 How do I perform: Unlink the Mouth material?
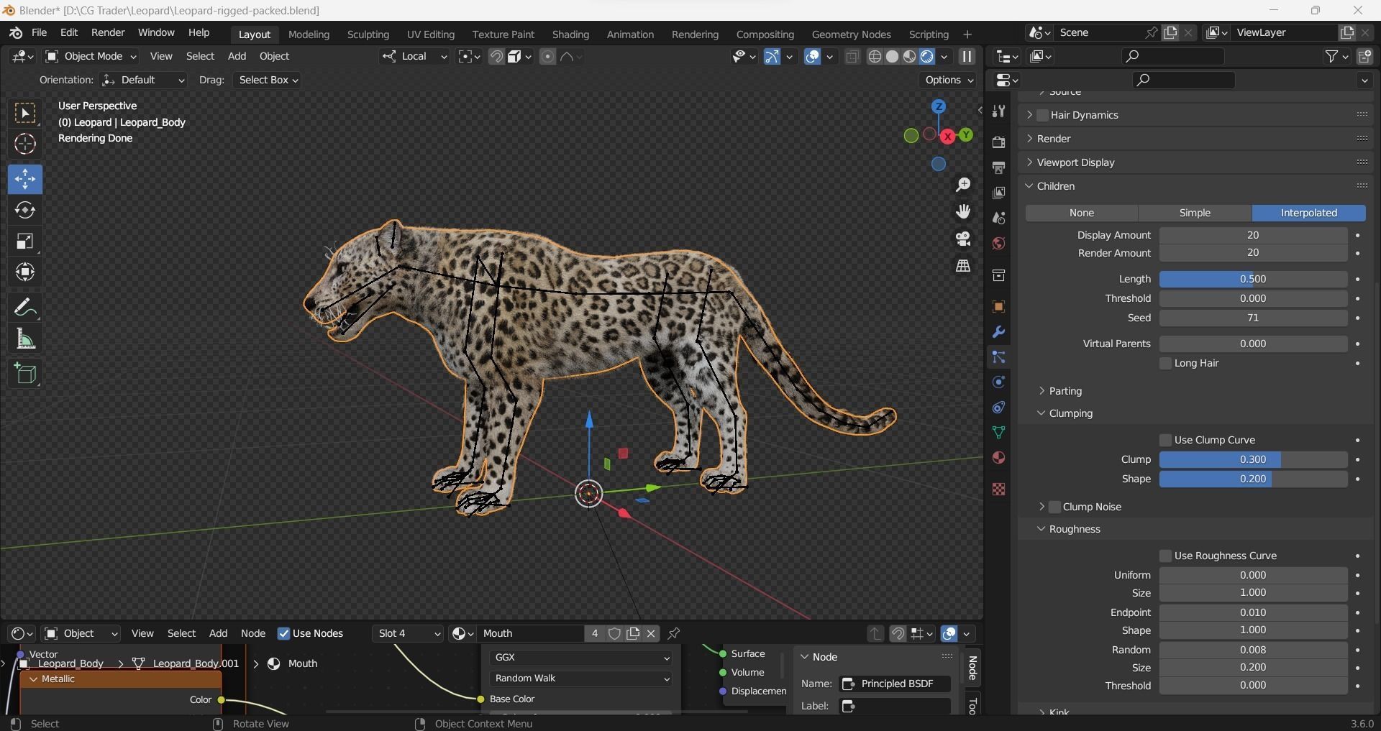point(651,633)
